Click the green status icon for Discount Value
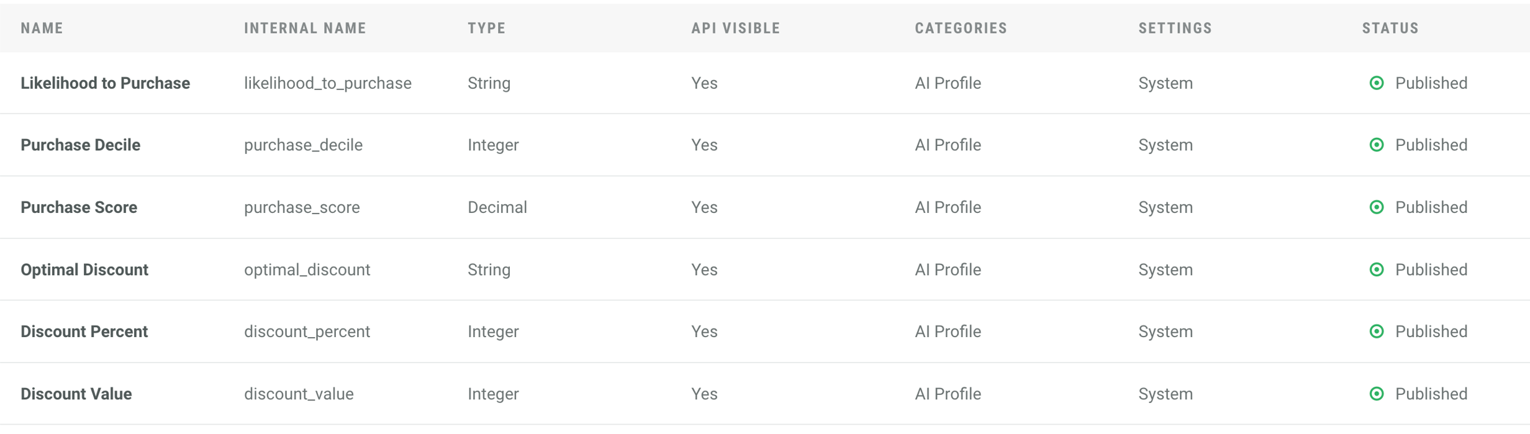 pos(1376,394)
